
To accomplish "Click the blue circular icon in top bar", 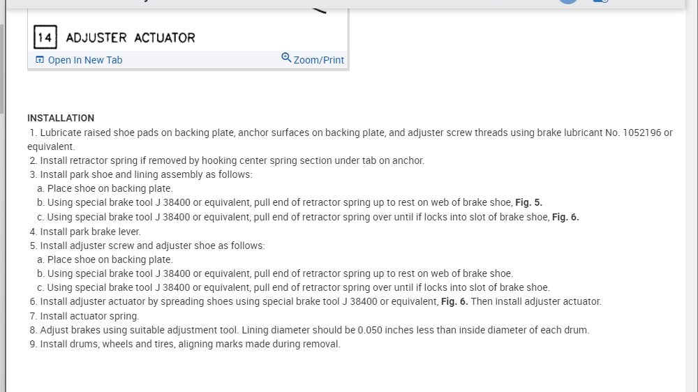I will (x=568, y=2).
